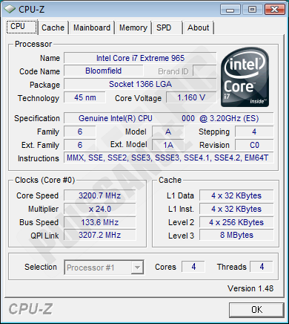Viewport: 289px width, 324px height.
Task: Click the Level 2 value 4 x 256 KBytes
Action: click(236, 222)
